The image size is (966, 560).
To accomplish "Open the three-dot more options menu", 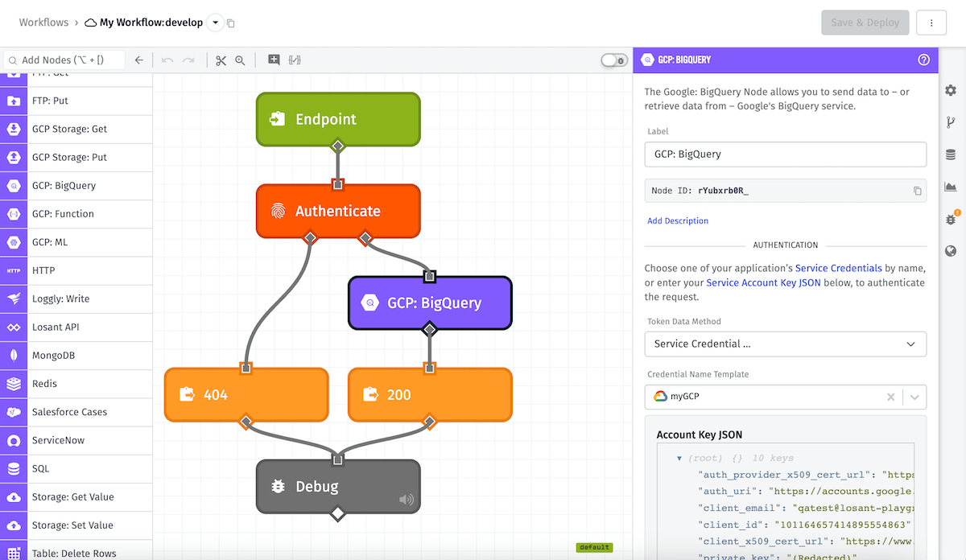I will 931,23.
